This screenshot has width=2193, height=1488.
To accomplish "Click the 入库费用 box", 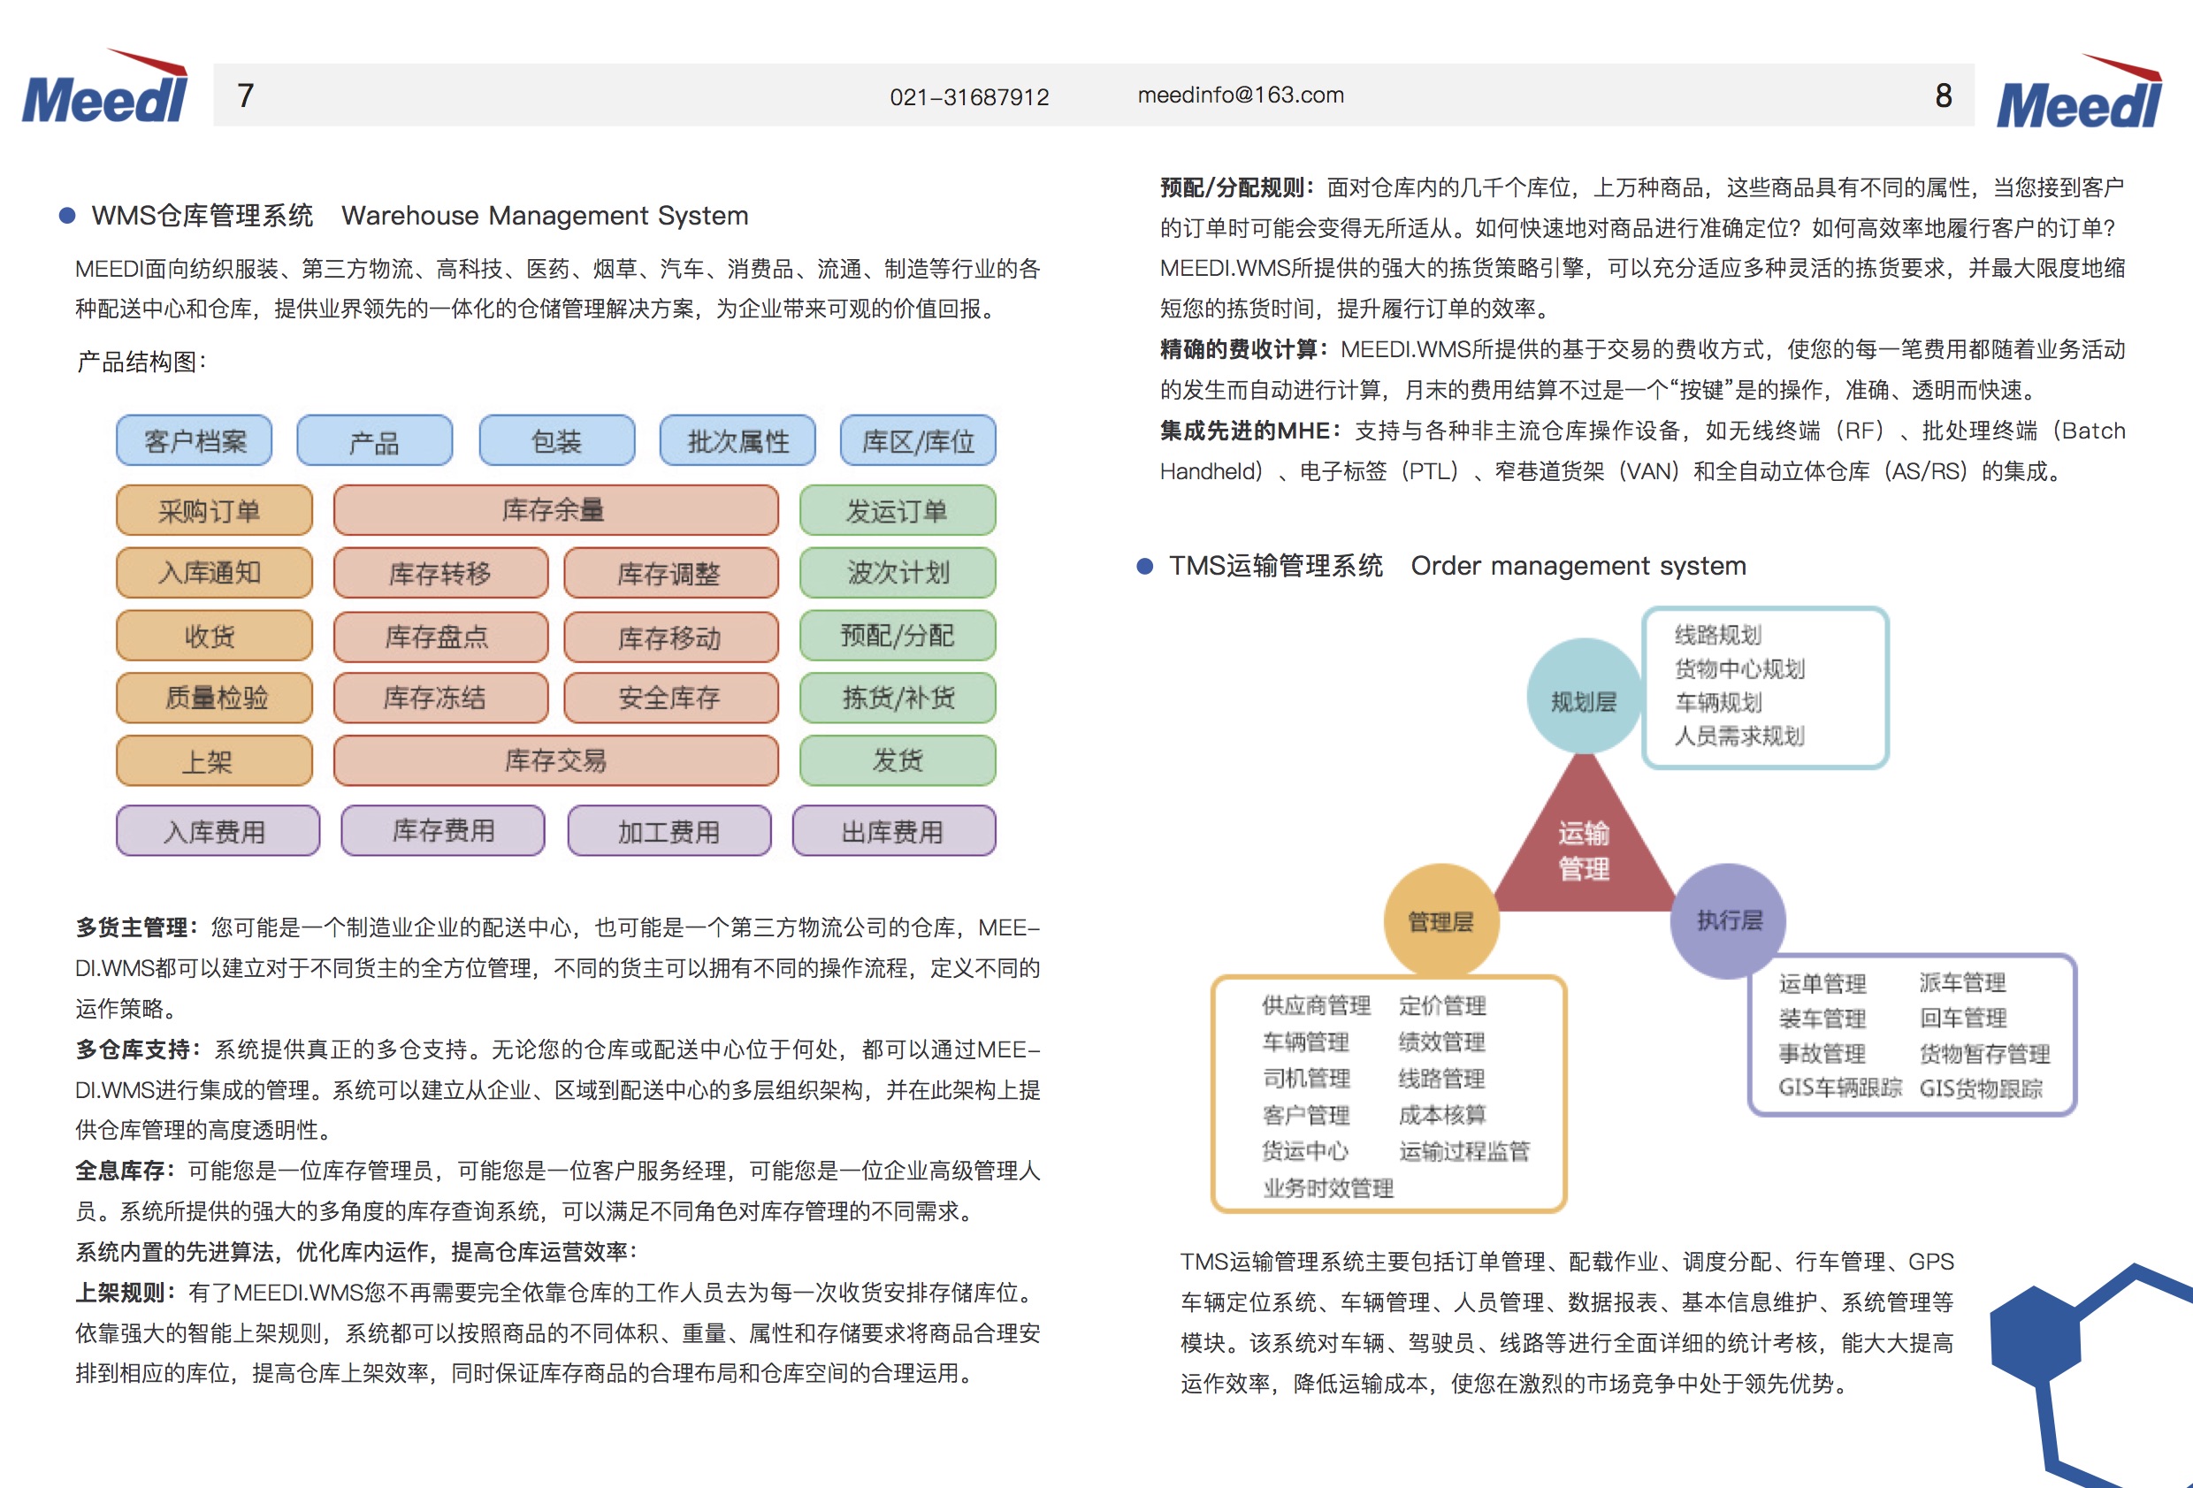I will 218,830.
